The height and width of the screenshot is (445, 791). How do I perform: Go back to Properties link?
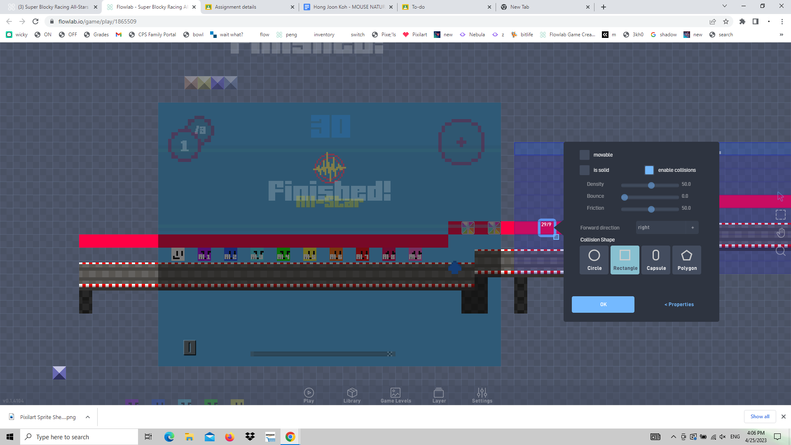[679, 304]
